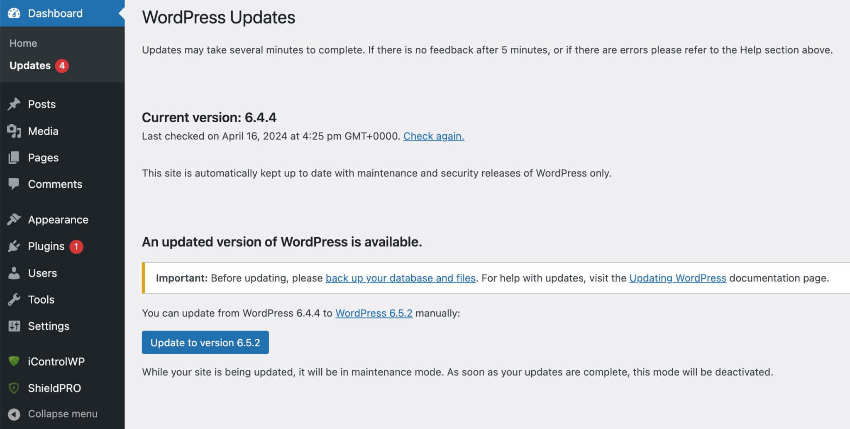Click the Users person icon
Image resolution: width=850 pixels, height=429 pixels.
pyautogui.click(x=14, y=273)
